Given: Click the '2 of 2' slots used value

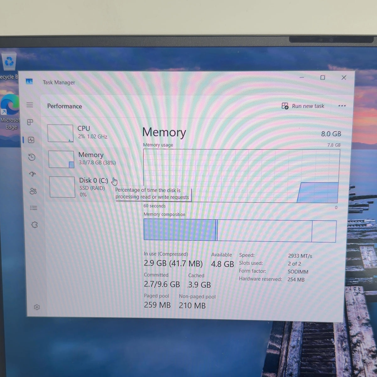Looking at the screenshot, I should (294, 264).
